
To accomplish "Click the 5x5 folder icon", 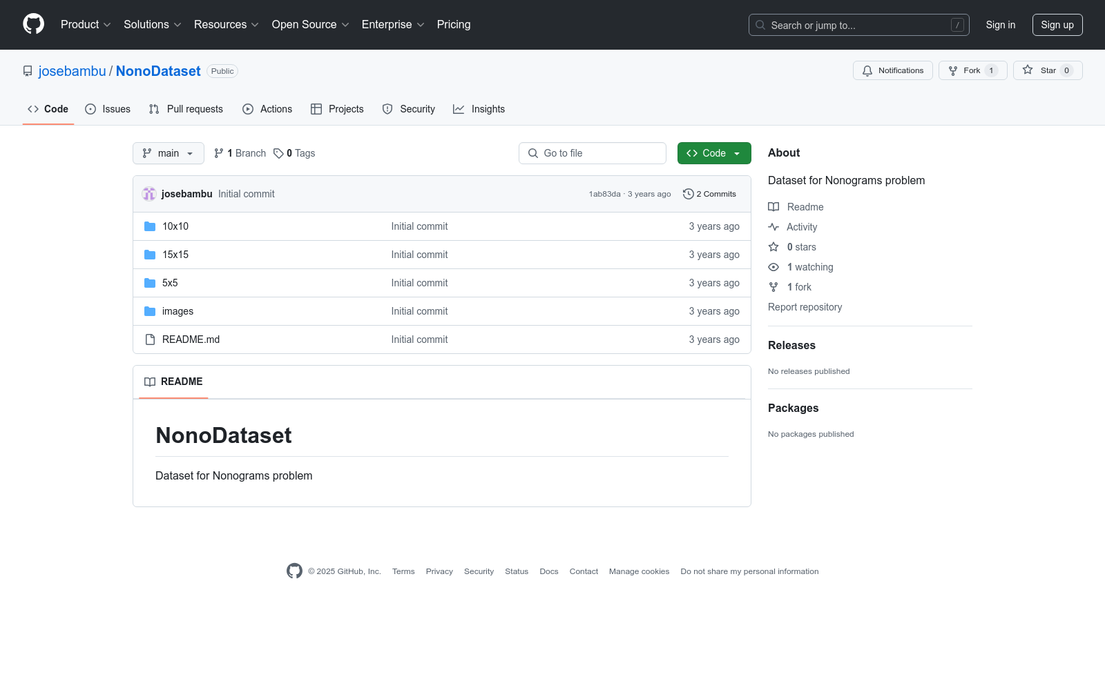I will tap(150, 283).
